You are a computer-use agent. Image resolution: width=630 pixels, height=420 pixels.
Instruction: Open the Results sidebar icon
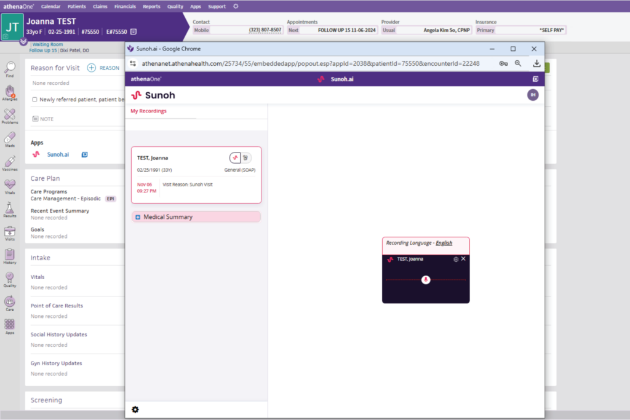click(10, 210)
